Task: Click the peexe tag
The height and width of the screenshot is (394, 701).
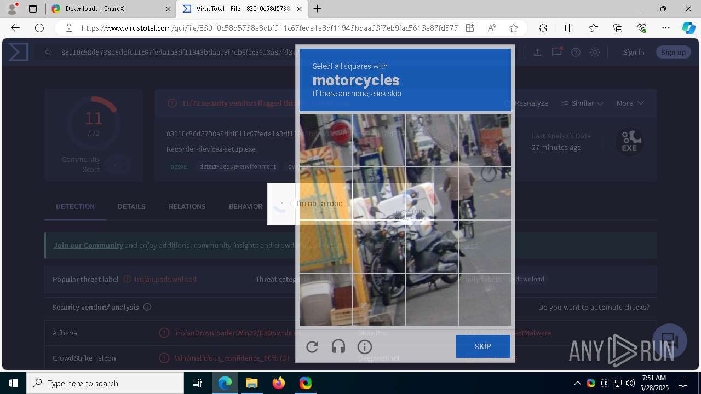Action: pyautogui.click(x=179, y=166)
